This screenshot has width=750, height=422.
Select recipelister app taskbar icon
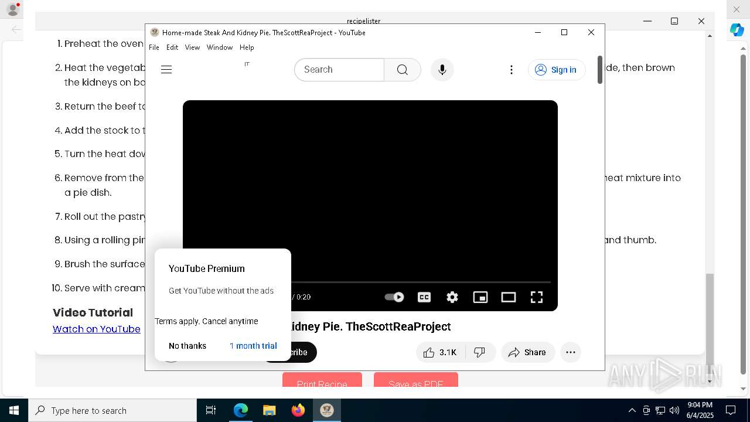pyautogui.click(x=327, y=410)
